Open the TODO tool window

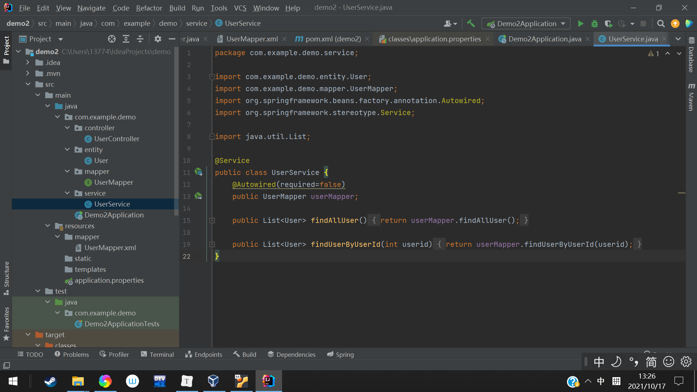pyautogui.click(x=30, y=354)
